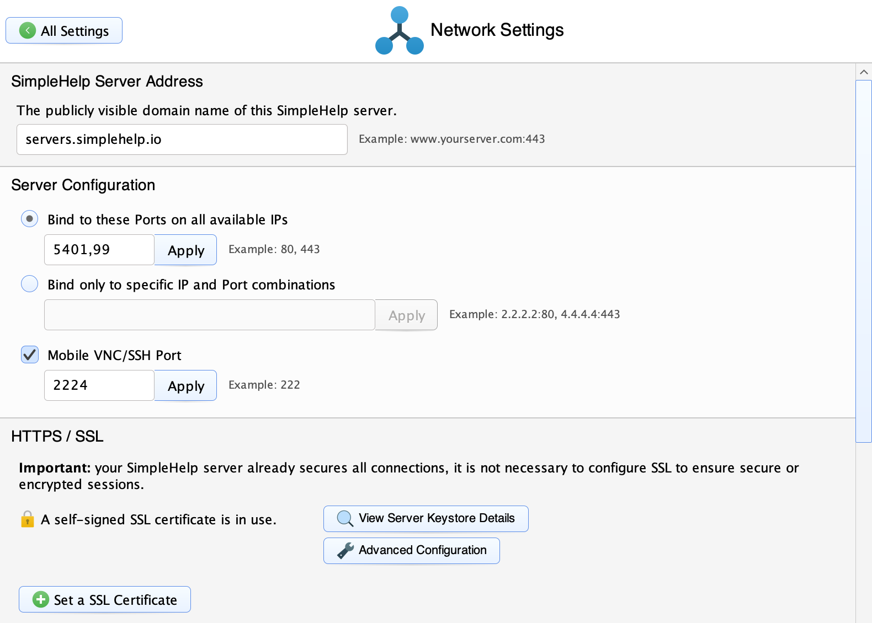The width and height of the screenshot is (872, 623).
Task: Click the Server Configuration heading
Action: (x=83, y=185)
